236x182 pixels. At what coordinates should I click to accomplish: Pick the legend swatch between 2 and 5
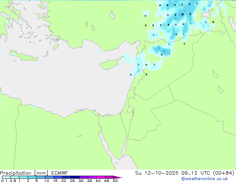[x=32, y=177]
